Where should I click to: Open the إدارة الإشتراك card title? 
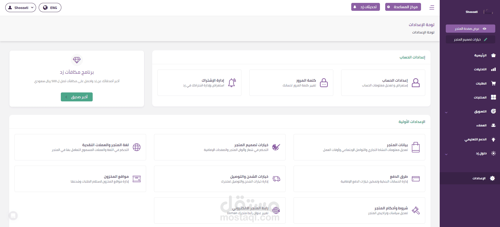click(x=213, y=80)
